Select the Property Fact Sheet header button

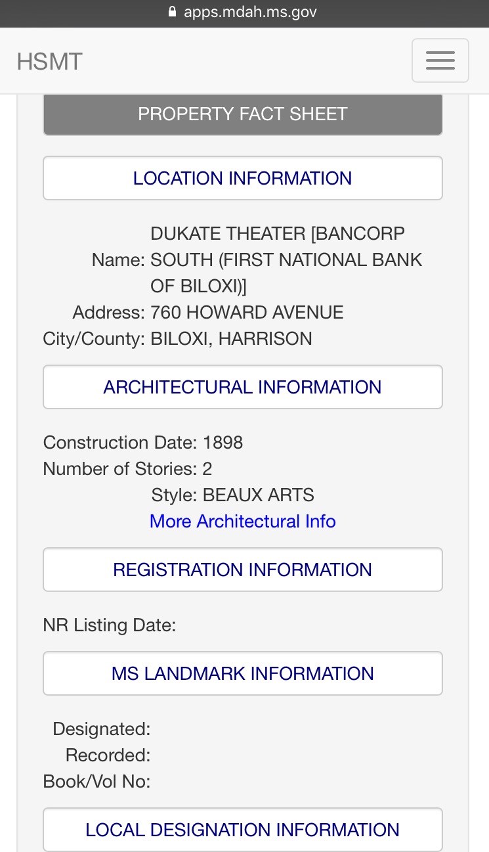pyautogui.click(x=242, y=114)
